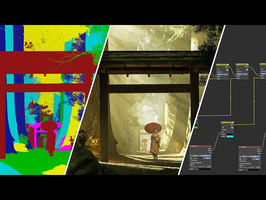Viewport: 266px width, 200px height.
Task: Switch left Cryptomatte node source to Render
Action: click(195, 155)
